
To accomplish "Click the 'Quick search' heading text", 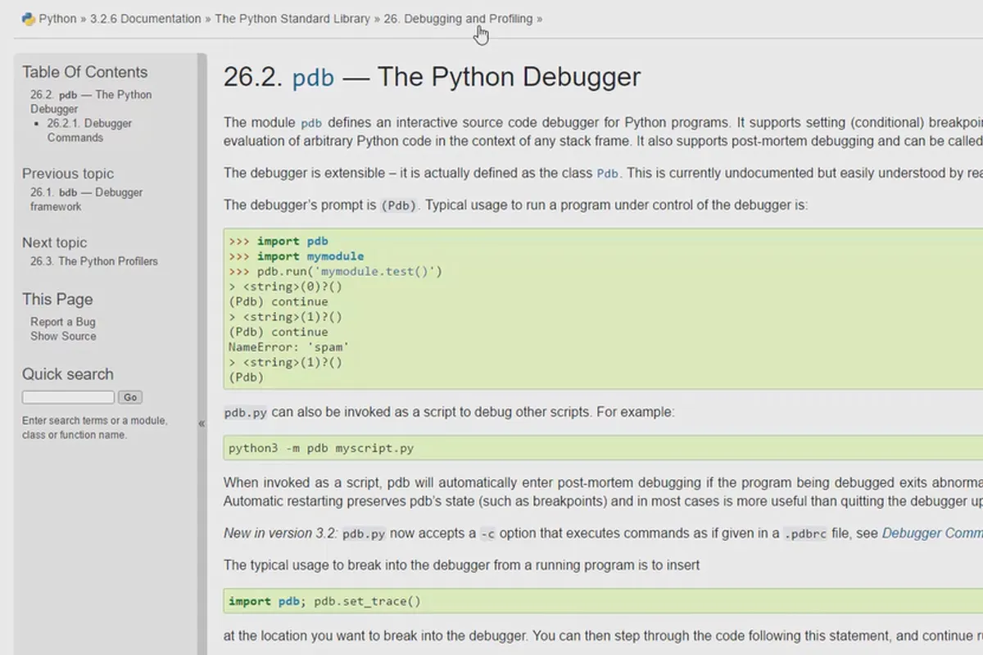I will [68, 374].
